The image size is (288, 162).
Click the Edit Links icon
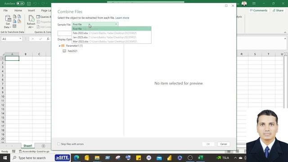38,27
